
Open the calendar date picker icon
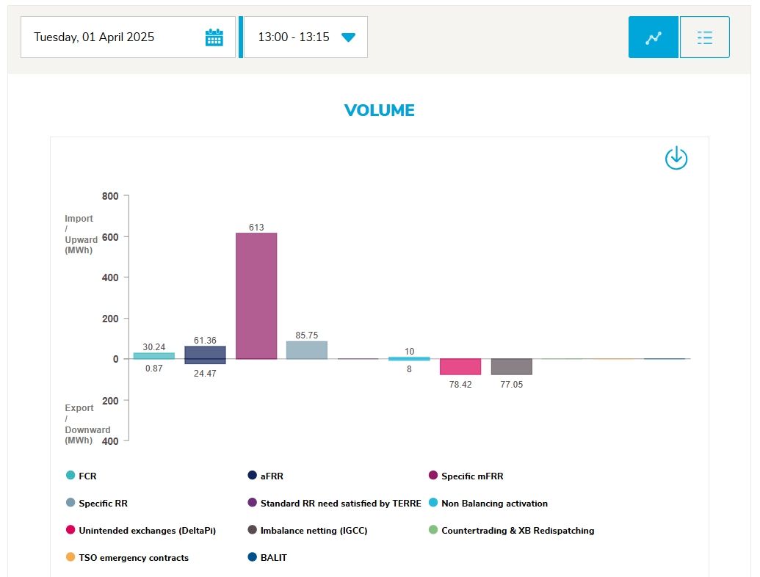pyautogui.click(x=214, y=37)
